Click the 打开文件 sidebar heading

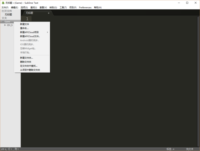click(7, 11)
